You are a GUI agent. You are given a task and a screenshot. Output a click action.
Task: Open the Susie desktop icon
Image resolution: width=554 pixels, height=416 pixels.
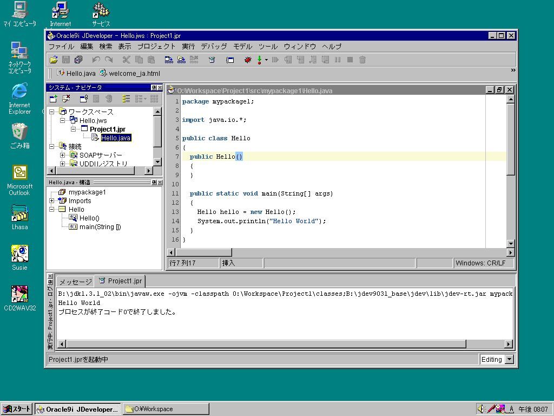point(20,258)
